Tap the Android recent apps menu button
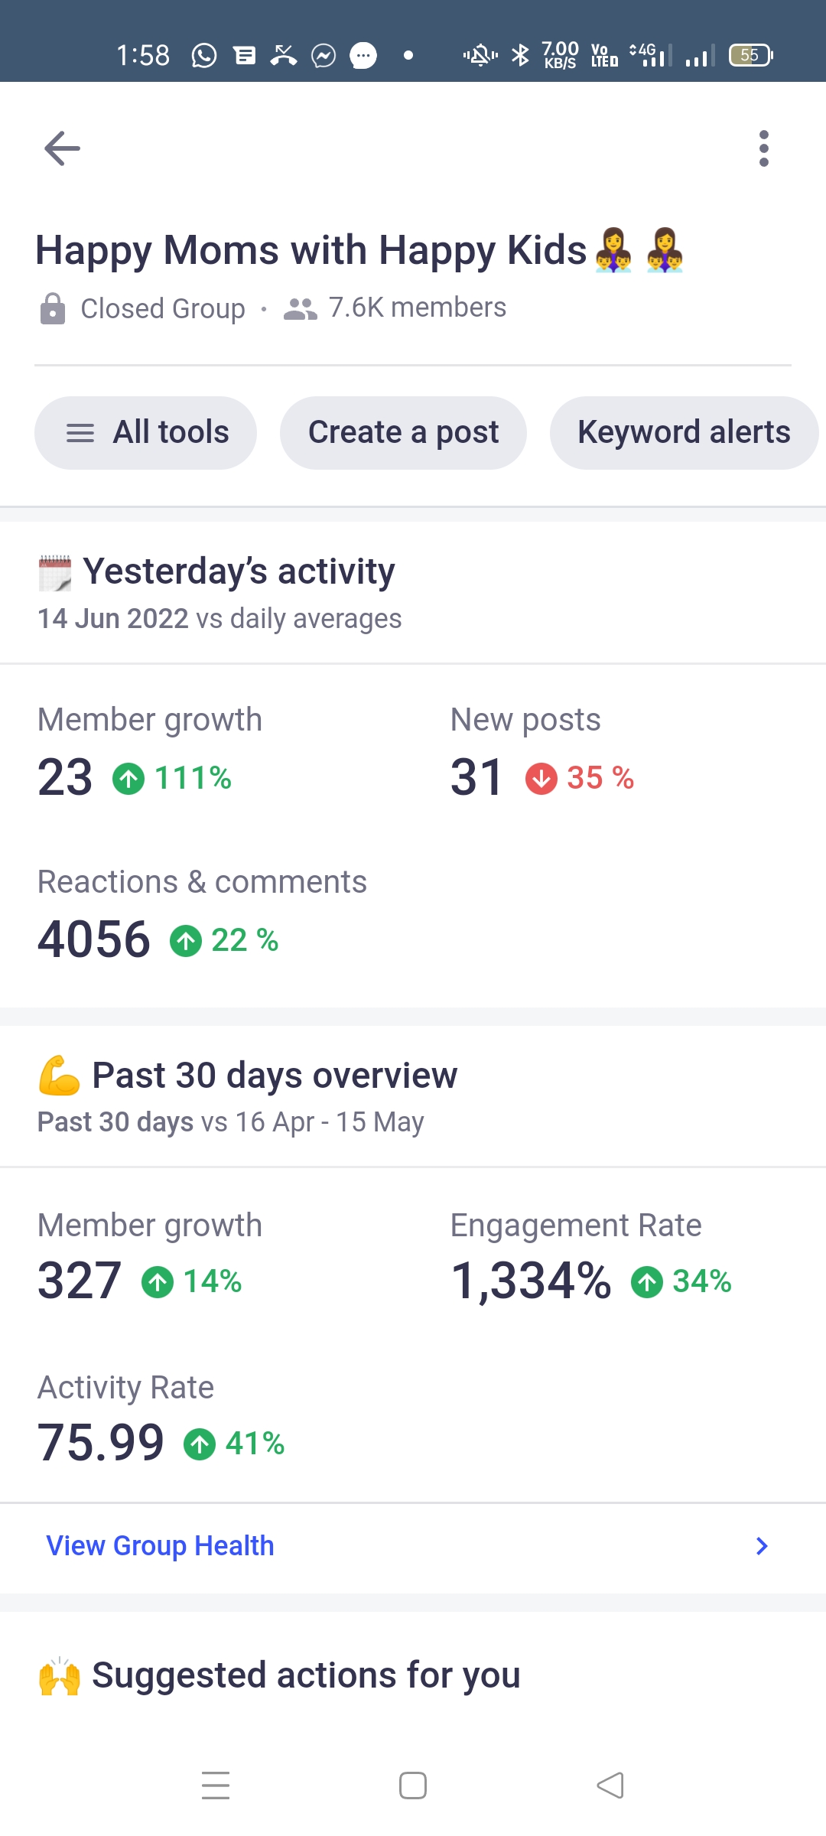This screenshot has height=1836, width=826. 216,1786
